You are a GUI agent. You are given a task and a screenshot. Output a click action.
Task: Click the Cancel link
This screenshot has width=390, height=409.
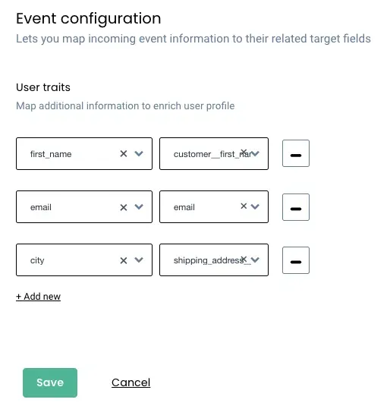(131, 382)
